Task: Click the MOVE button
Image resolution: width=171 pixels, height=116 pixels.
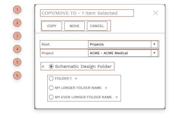Action: point(74,26)
